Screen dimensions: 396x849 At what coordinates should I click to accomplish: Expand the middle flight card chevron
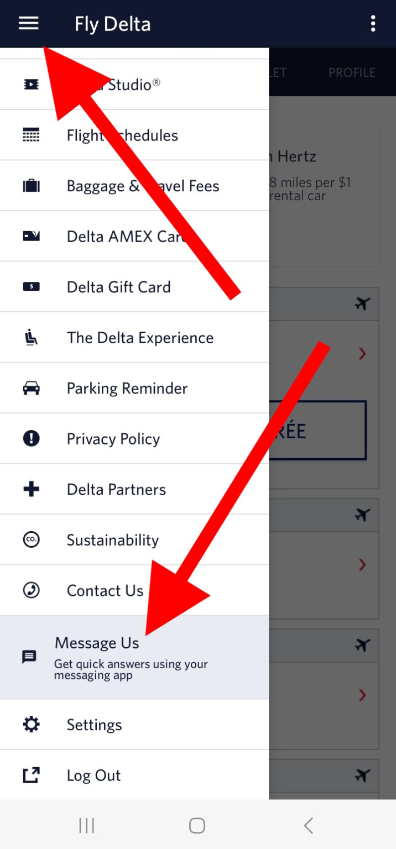point(362,564)
